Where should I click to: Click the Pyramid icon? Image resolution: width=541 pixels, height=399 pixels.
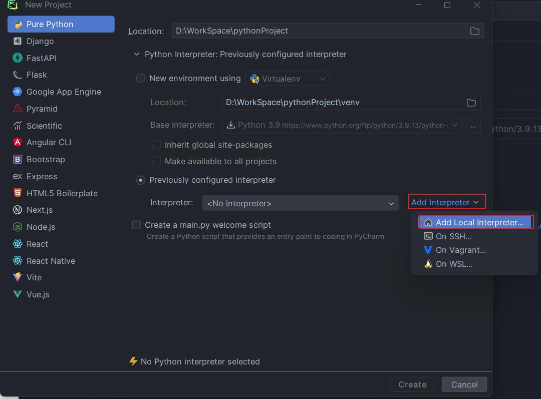[x=18, y=109]
